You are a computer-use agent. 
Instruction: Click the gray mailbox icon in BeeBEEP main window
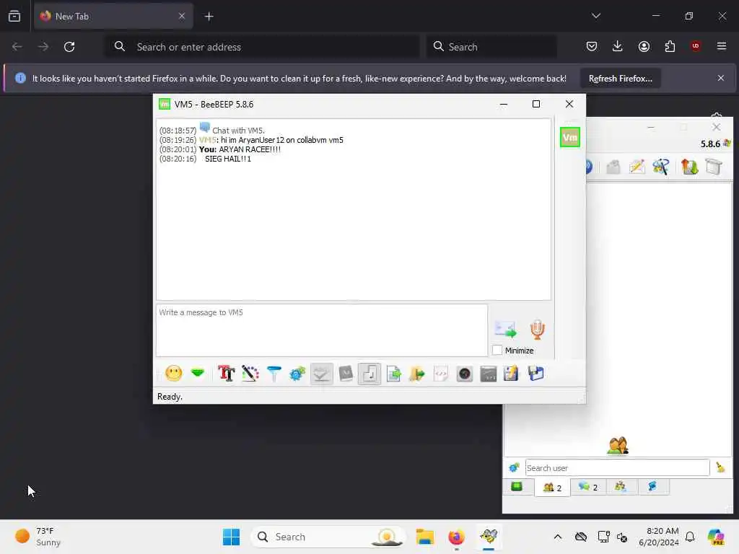[x=613, y=167]
